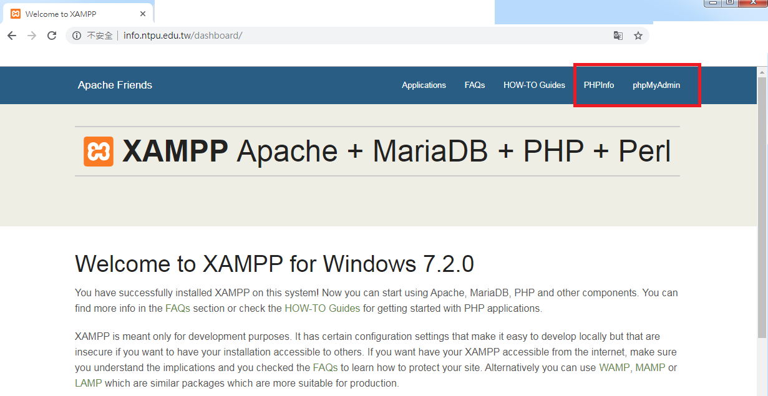Click the orange XAMPP logo in header

click(99, 152)
